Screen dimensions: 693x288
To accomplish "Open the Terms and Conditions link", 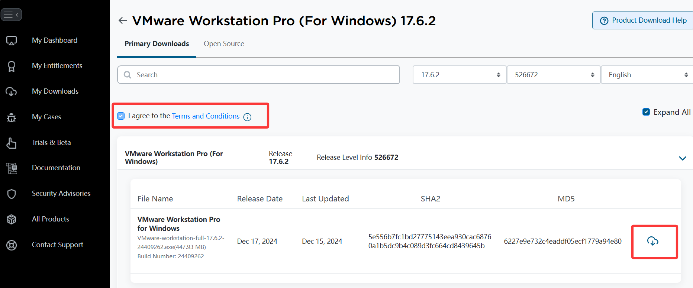I will [206, 116].
